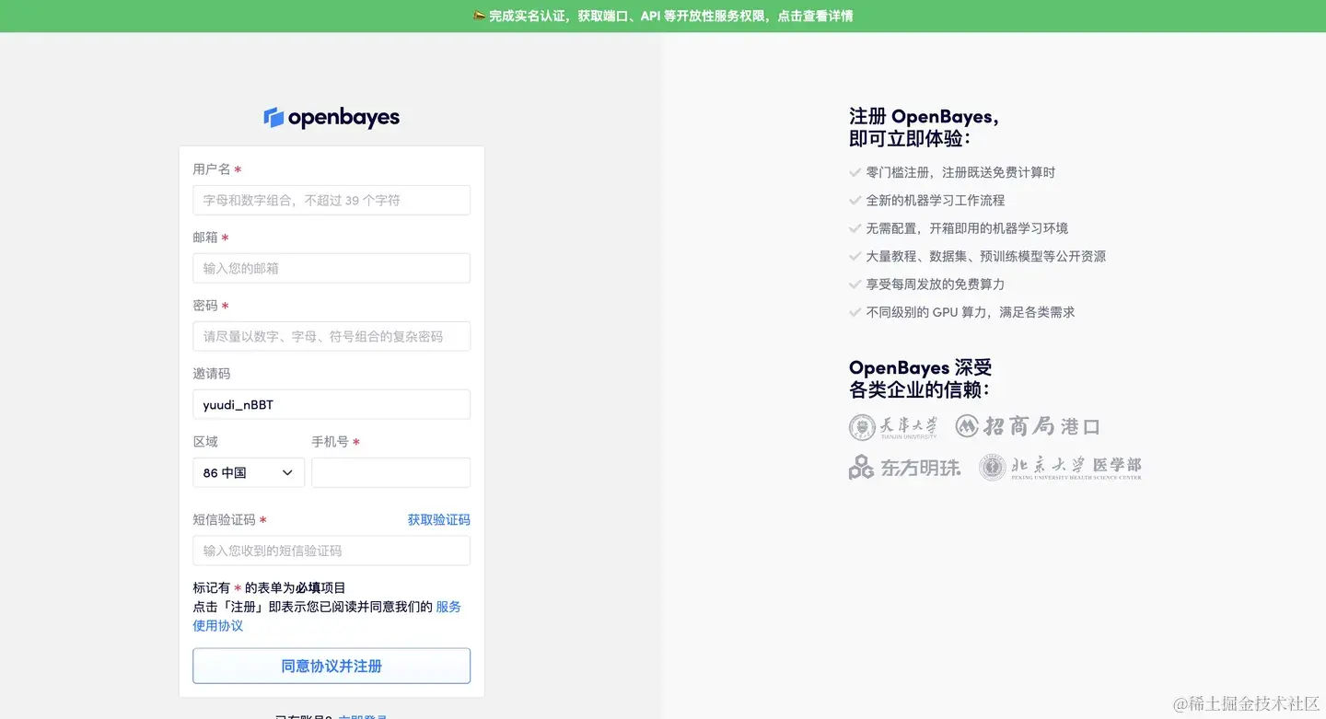1326x719 pixels.
Task: Click 获取验证码 to request SMS code
Action: pos(439,519)
